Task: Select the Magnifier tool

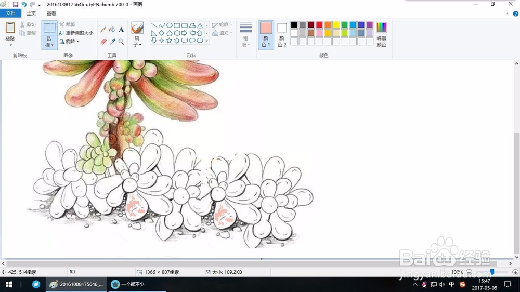Action: [121, 42]
